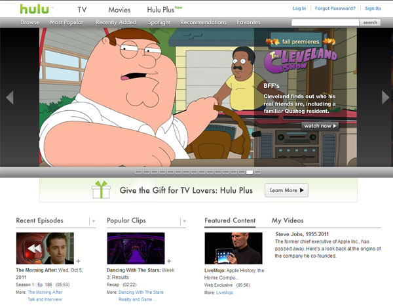Click Learn More button
393x305 pixels.
[286, 190]
